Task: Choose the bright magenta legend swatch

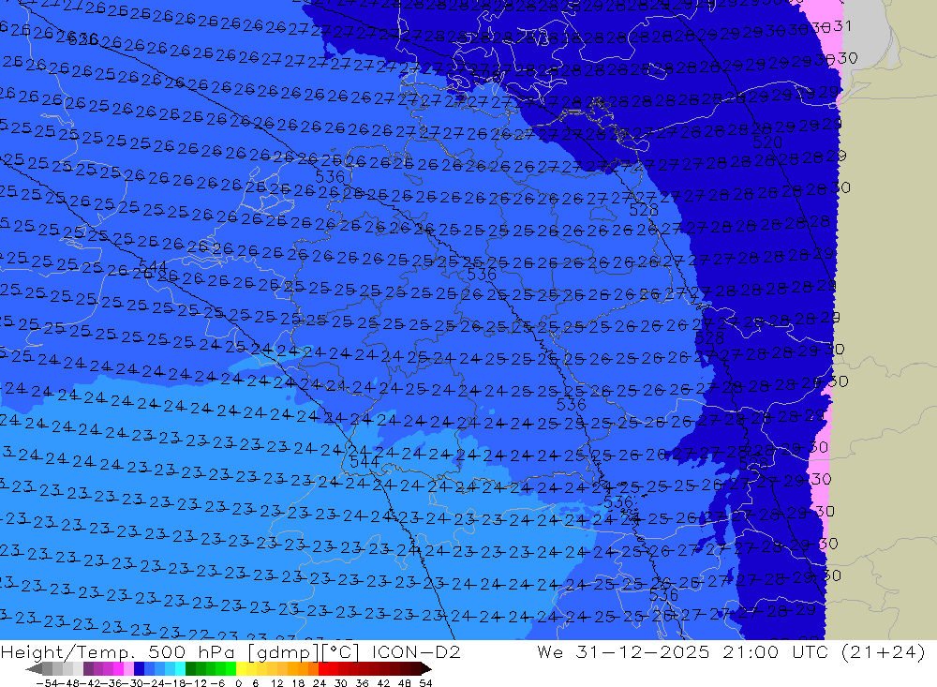Action: 118,668
